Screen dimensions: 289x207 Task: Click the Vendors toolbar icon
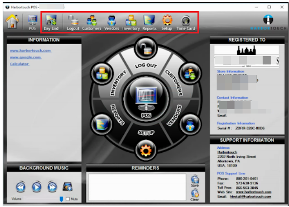[111, 22]
